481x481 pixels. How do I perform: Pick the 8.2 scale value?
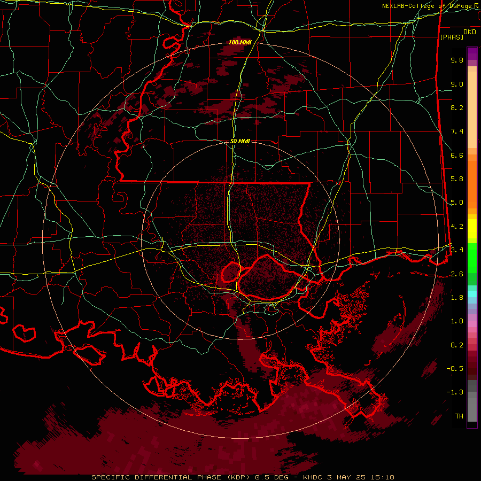[x=457, y=107]
